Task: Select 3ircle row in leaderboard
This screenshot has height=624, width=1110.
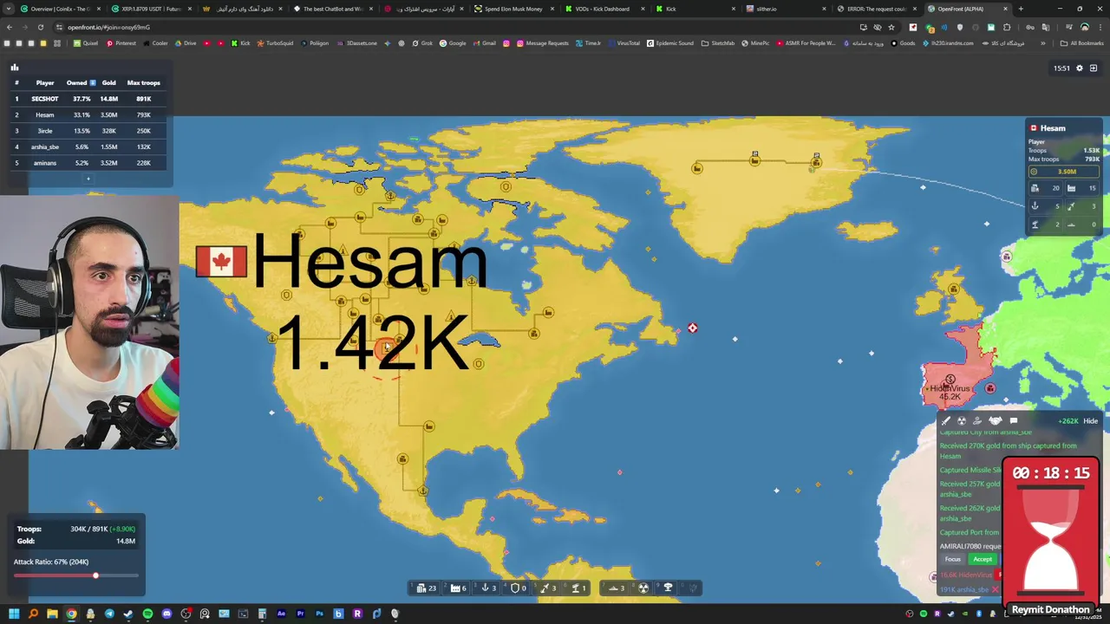Action: (x=87, y=131)
